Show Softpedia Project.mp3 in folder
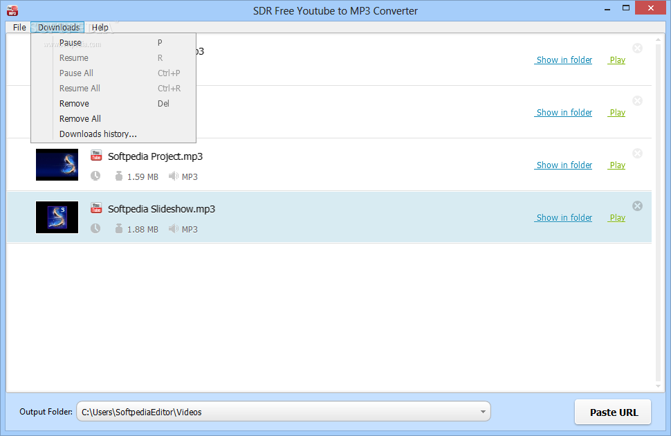This screenshot has width=671, height=436. click(x=564, y=165)
